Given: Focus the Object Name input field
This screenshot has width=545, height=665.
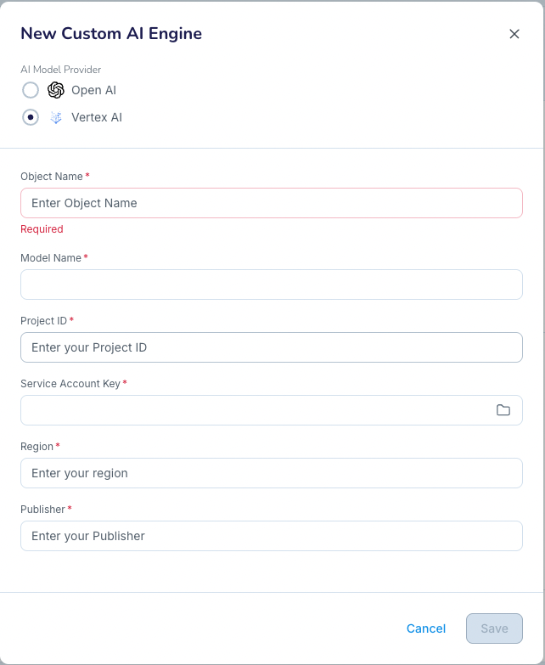Looking at the screenshot, I should 271,203.
